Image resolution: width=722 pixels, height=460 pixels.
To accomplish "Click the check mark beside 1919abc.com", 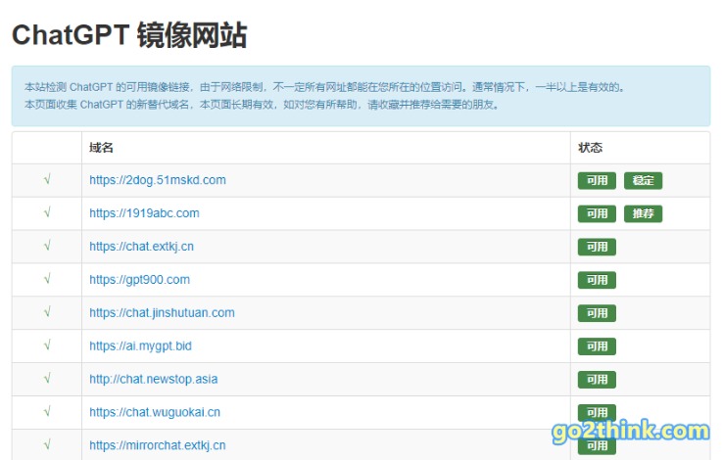I will 47,212.
